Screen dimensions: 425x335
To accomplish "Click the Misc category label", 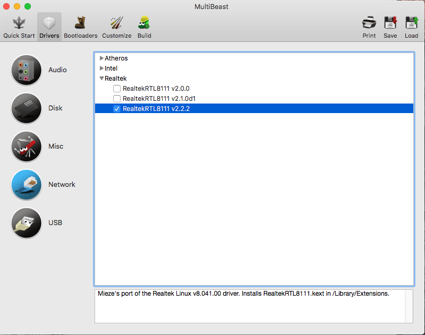I will click(56, 146).
